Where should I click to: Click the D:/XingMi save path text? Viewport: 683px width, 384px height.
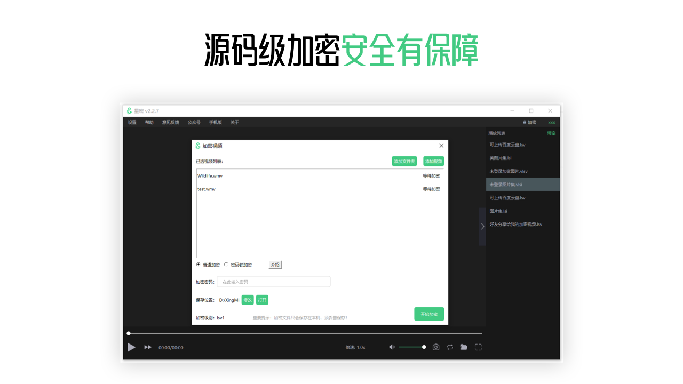pyautogui.click(x=229, y=300)
